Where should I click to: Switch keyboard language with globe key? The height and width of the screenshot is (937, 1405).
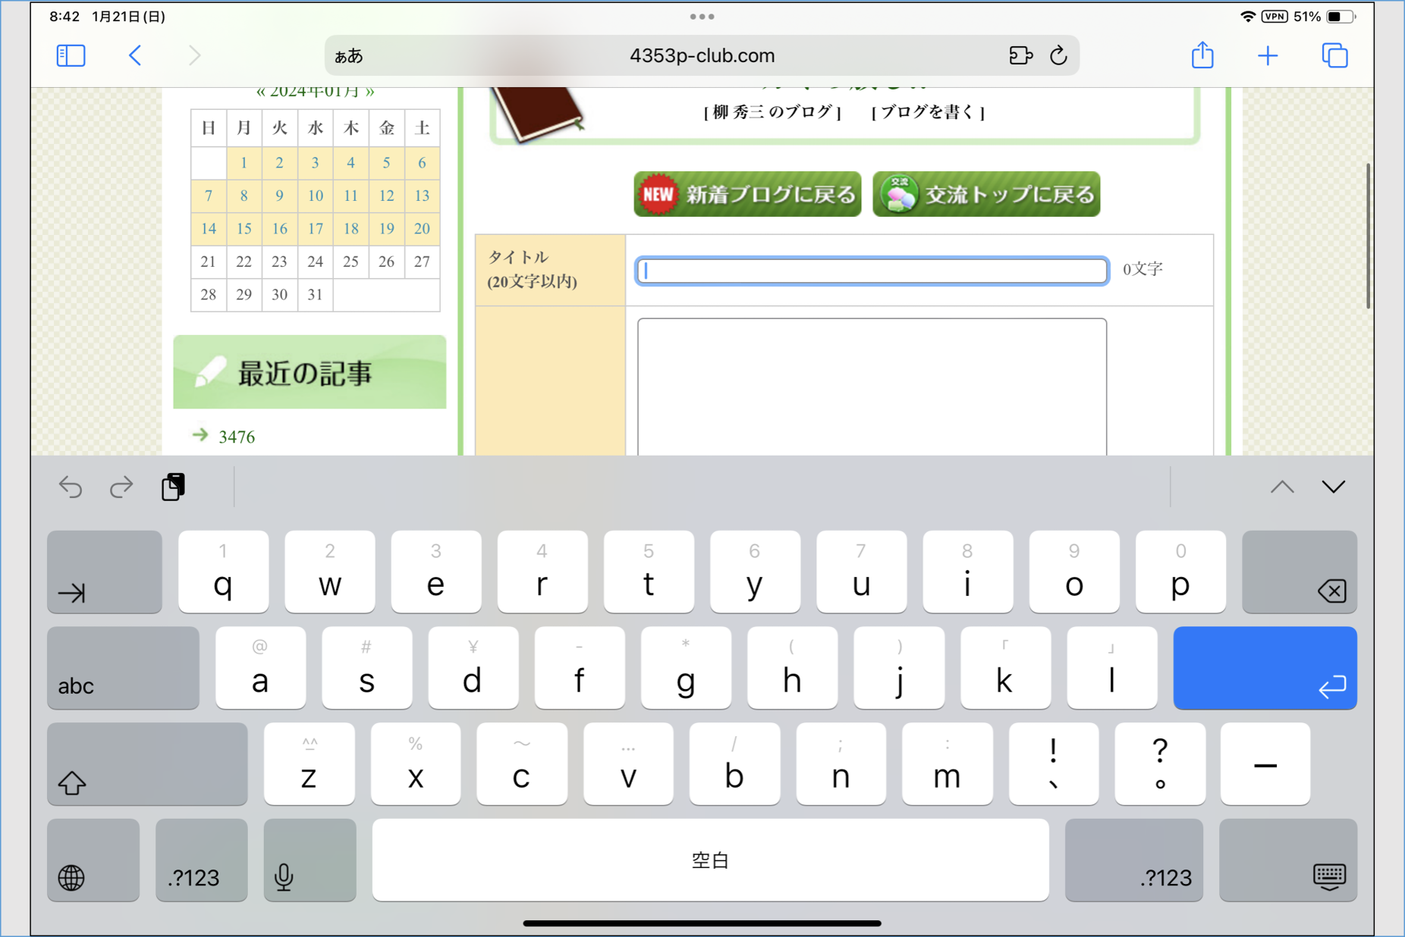(93, 860)
